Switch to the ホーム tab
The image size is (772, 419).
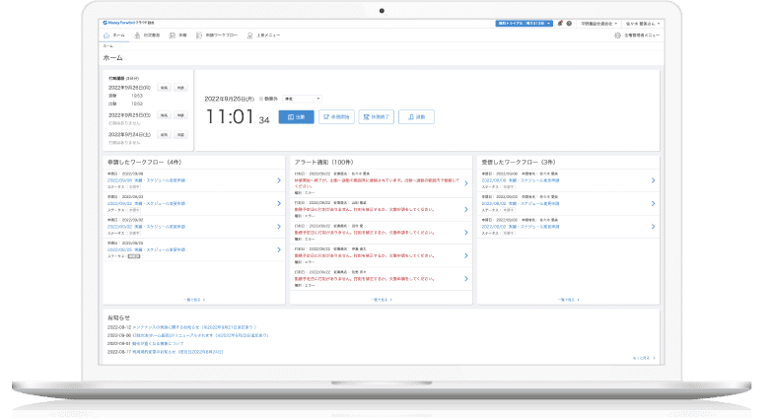[x=114, y=35]
